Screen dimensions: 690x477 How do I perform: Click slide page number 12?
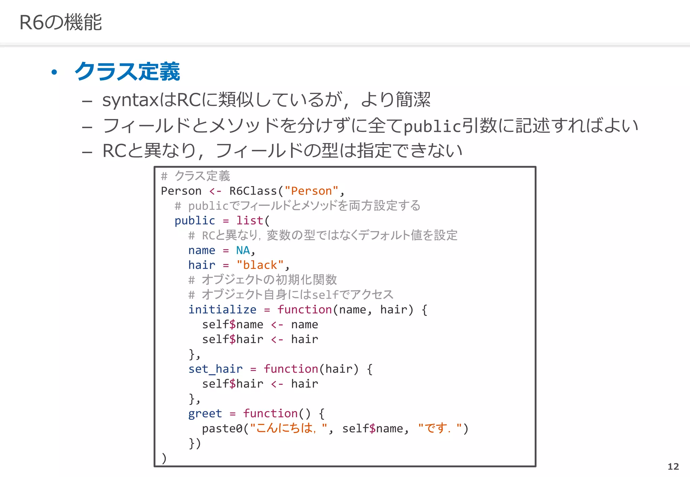point(673,466)
